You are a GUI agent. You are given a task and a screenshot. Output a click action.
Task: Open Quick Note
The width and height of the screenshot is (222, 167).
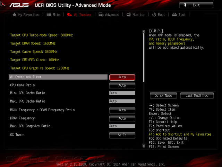163,96
